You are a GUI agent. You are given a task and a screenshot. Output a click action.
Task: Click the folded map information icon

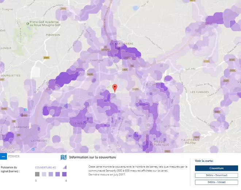coord(64,157)
